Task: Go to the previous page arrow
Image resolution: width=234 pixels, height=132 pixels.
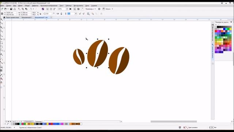Action: (10, 121)
